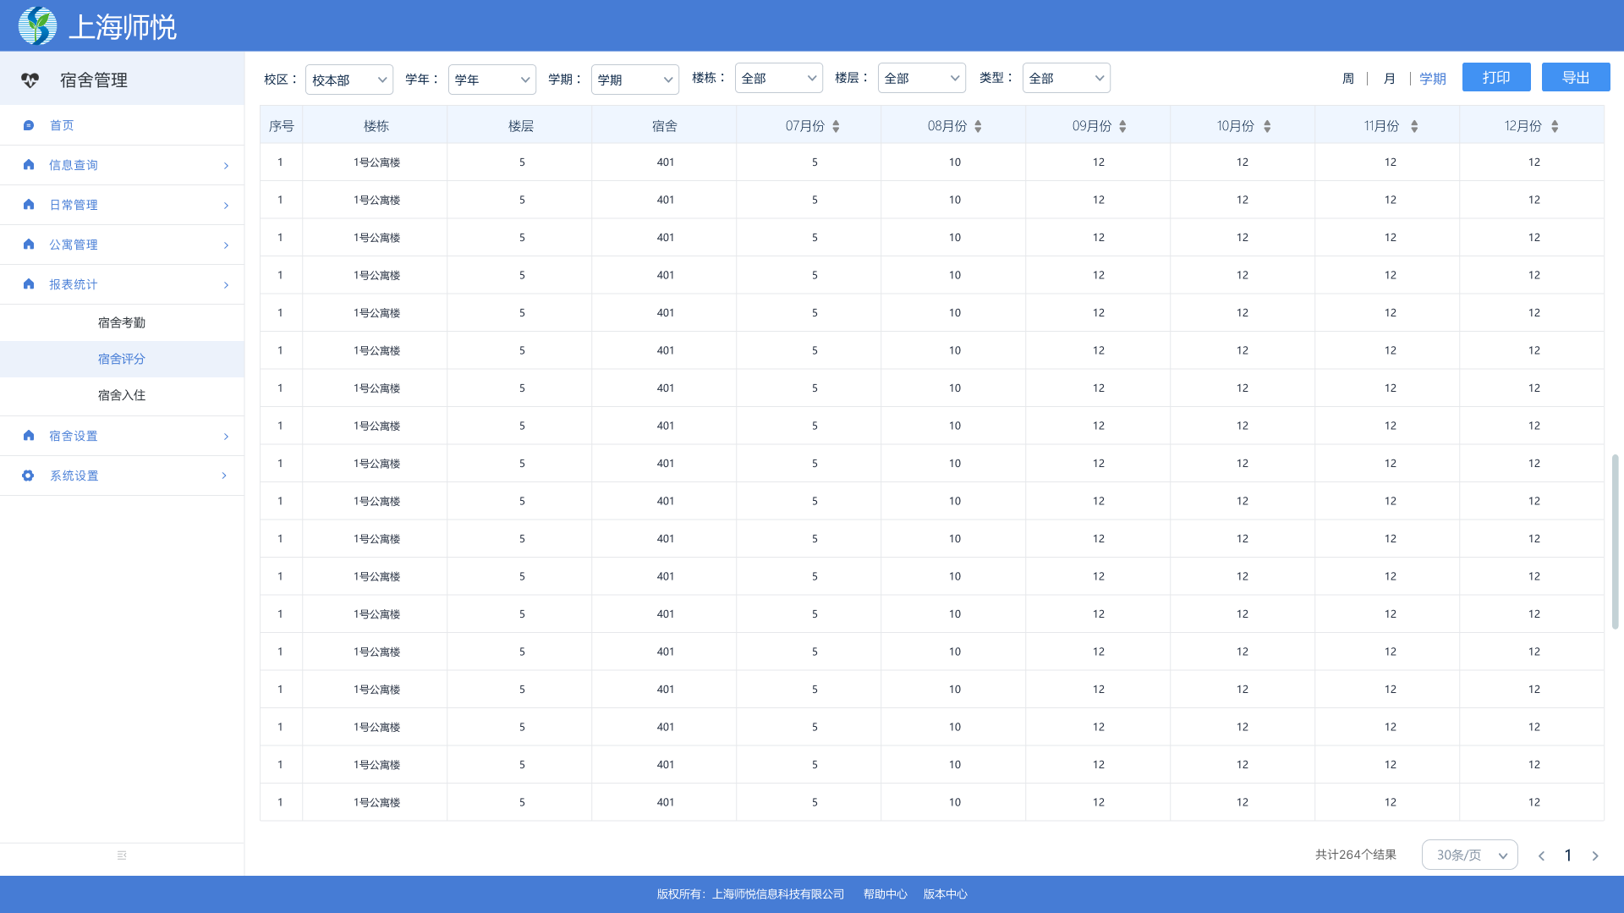The height and width of the screenshot is (913, 1624).
Task: Switch view to 学期 (semester)
Action: 1432,79
